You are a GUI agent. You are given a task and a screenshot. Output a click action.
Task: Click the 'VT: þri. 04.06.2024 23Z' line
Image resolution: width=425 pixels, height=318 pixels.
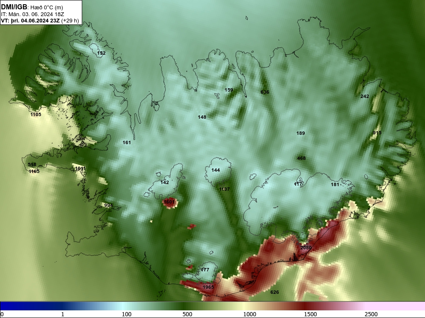(30, 21)
